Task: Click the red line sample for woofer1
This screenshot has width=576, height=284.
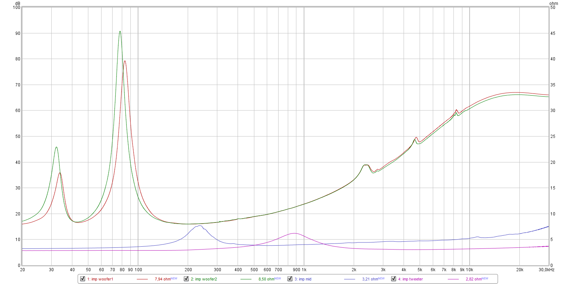Action: [x=142, y=279]
